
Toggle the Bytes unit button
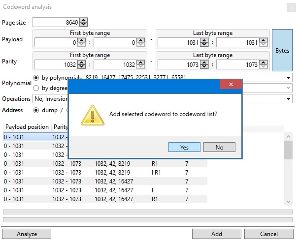pos(282,50)
